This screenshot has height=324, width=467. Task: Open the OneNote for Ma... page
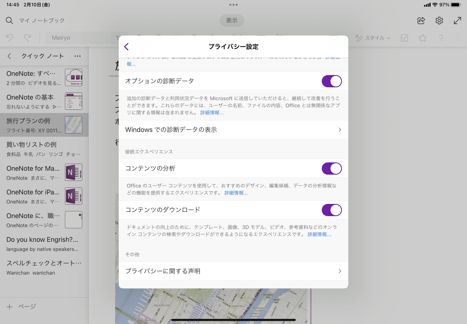[x=44, y=172]
